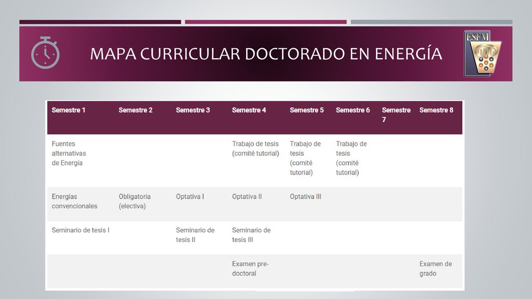Select cell 'Seminario de tesis III'
This screenshot has width=532, height=299.
click(251, 235)
